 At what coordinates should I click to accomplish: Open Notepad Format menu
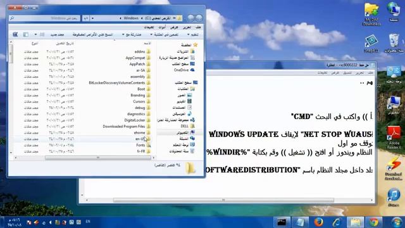pyautogui.click(x=347, y=73)
